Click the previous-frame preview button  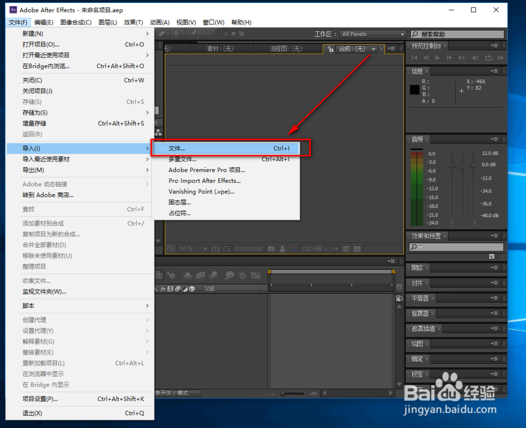click(x=426, y=58)
